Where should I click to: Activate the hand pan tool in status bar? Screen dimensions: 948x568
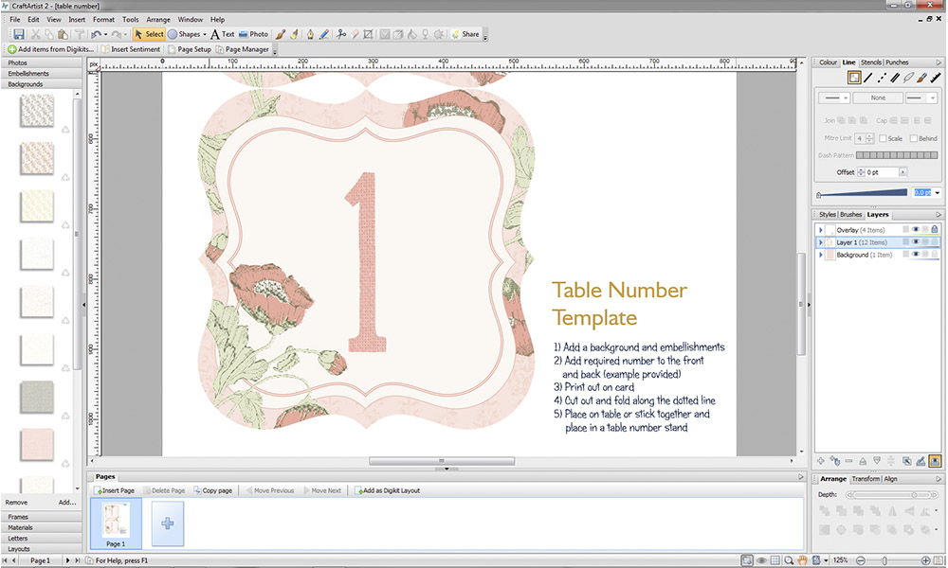[802, 560]
